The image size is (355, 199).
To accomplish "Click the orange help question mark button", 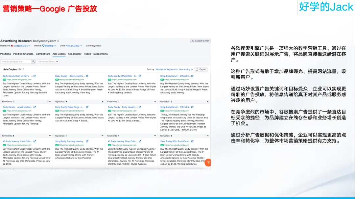I will tap(208, 162).
